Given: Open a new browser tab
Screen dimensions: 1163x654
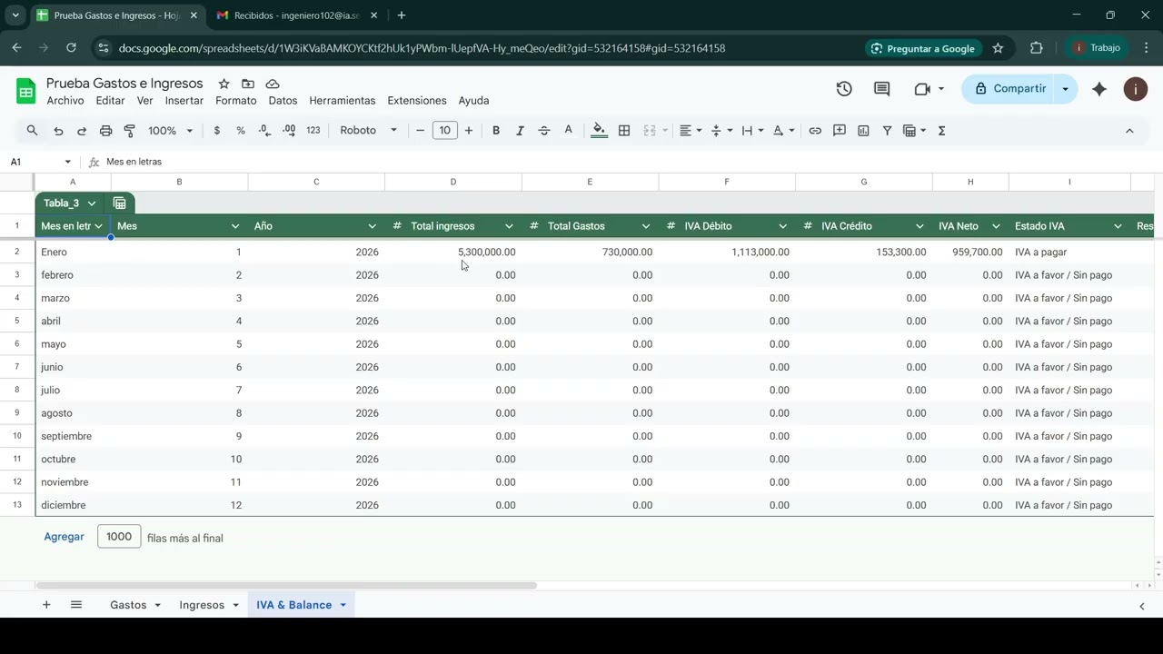Looking at the screenshot, I should tap(402, 15).
